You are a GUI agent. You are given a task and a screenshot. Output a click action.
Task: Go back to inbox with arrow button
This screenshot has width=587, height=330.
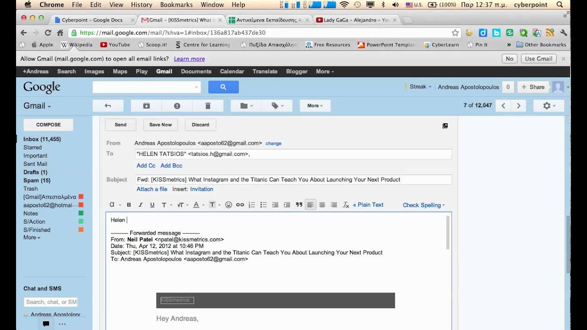[108, 106]
